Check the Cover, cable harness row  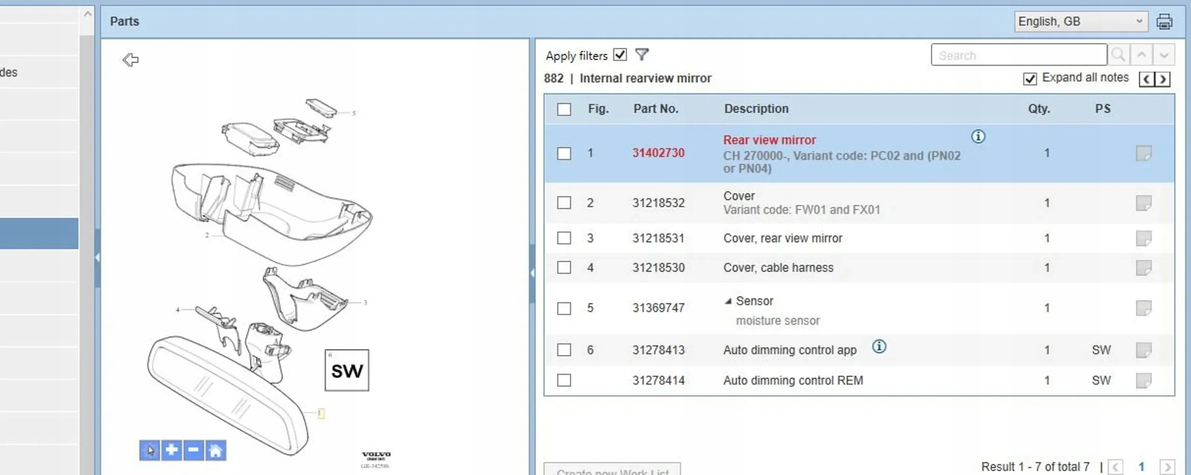pos(564,268)
